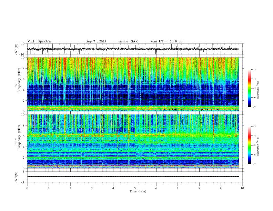Click time axis tick label "9"
The width and height of the screenshot is (273, 211).
pyautogui.click(x=221, y=188)
